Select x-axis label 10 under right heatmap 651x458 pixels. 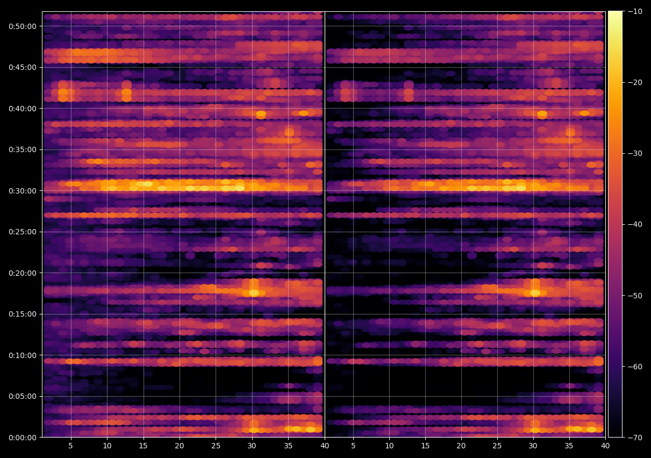click(389, 446)
